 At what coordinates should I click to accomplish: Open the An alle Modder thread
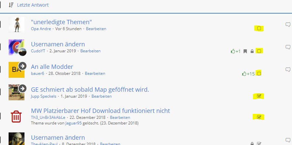click(x=52, y=67)
